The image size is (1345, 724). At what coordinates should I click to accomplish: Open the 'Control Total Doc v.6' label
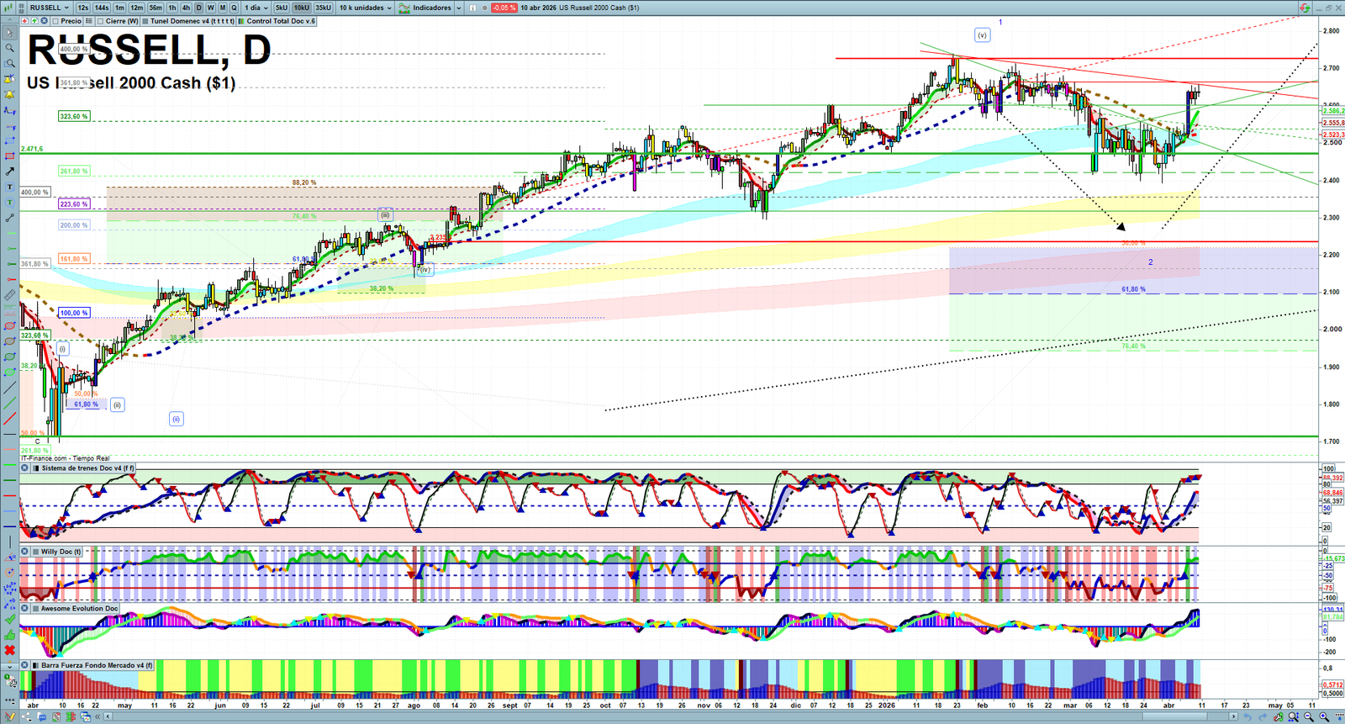(281, 21)
